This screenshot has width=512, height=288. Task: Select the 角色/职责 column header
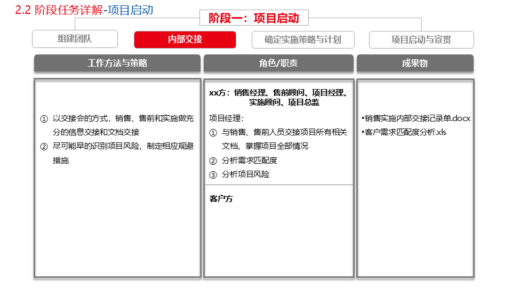tap(278, 63)
